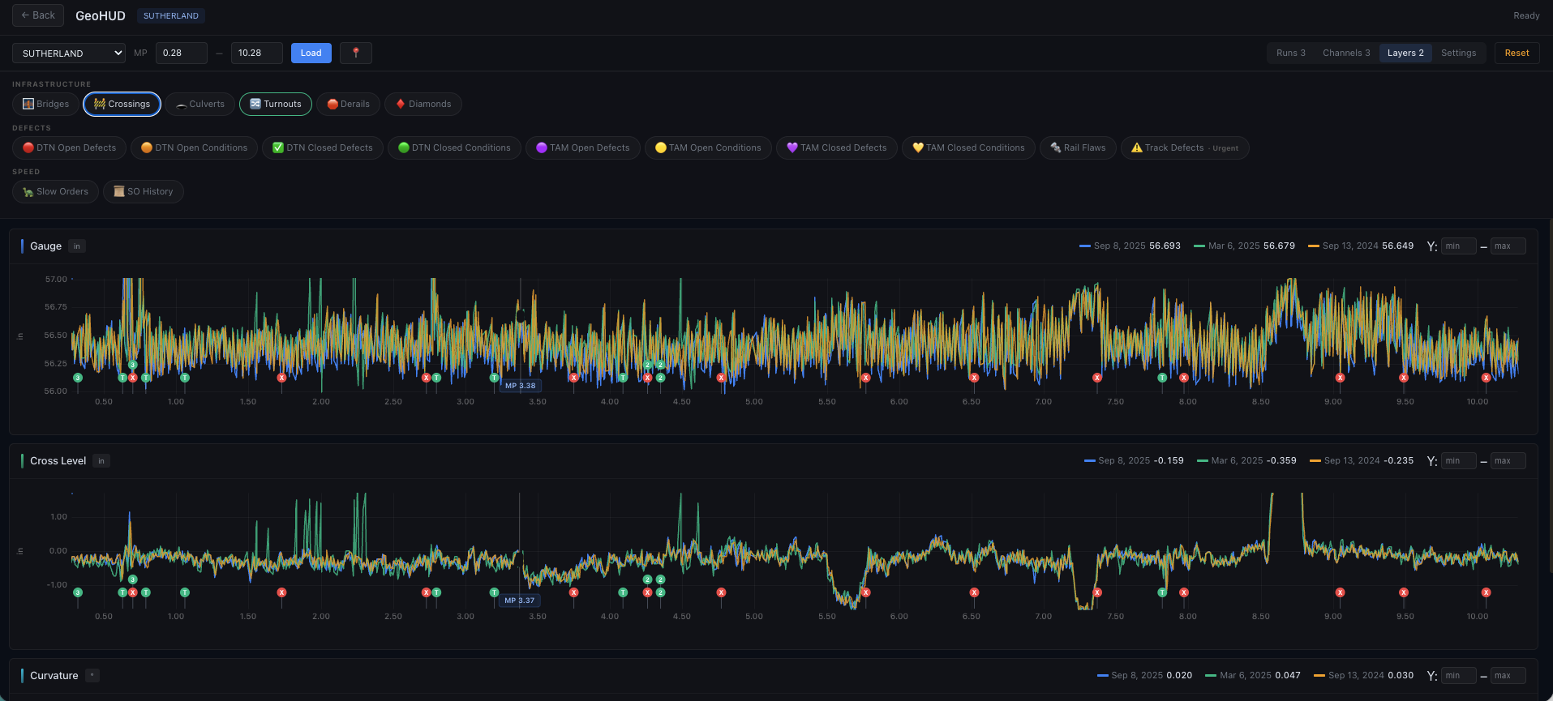Turn off the Turnouts layer
This screenshot has height=701, width=1553.
click(x=275, y=104)
